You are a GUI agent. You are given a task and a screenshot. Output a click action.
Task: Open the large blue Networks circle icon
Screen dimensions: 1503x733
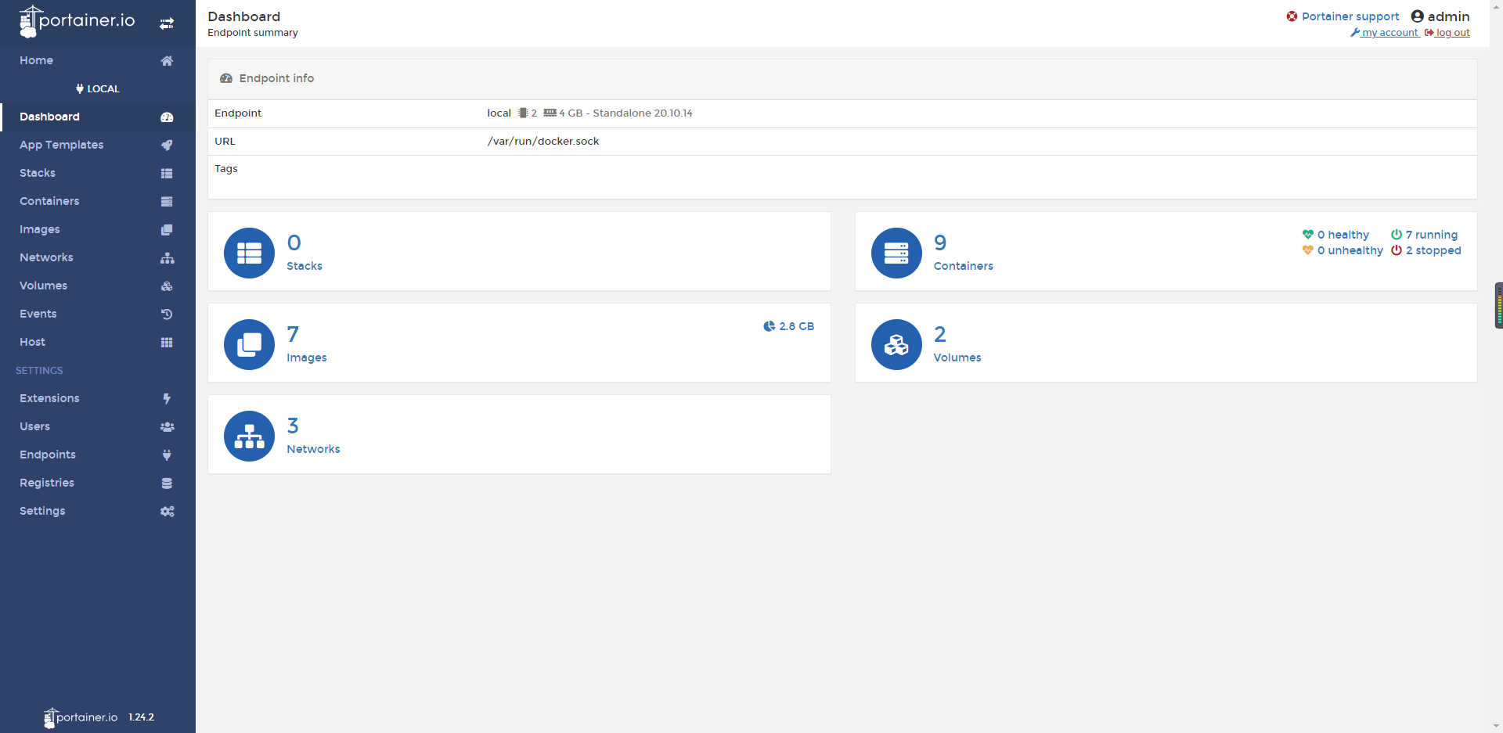tap(249, 436)
